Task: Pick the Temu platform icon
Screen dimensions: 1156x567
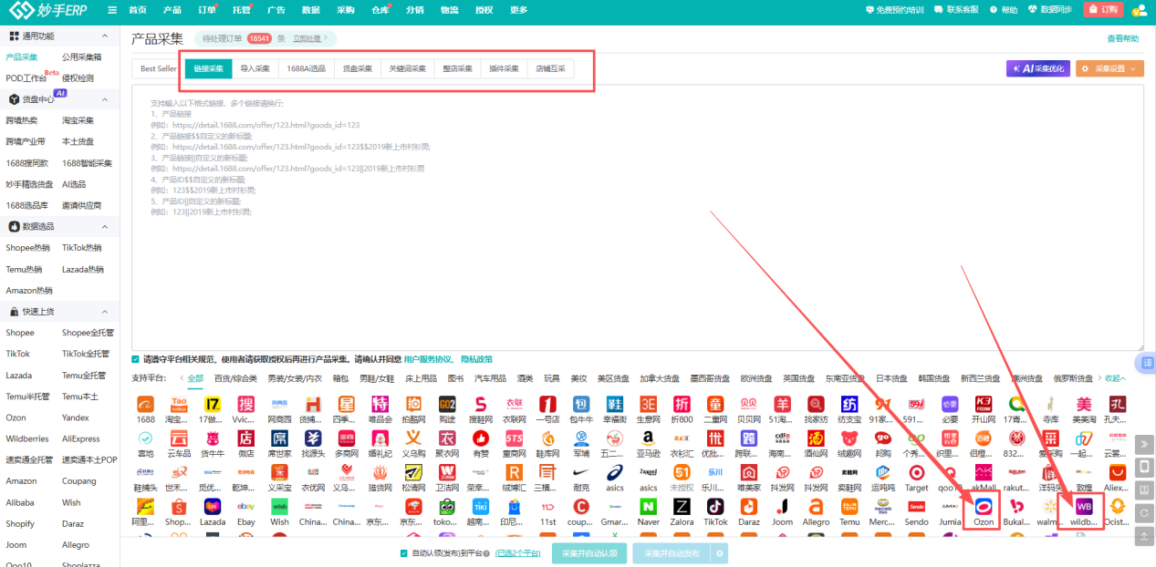Action: click(x=849, y=507)
